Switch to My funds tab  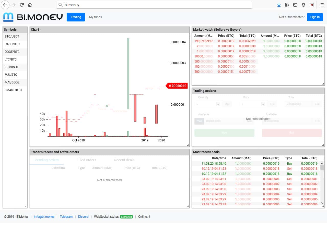(x=95, y=17)
